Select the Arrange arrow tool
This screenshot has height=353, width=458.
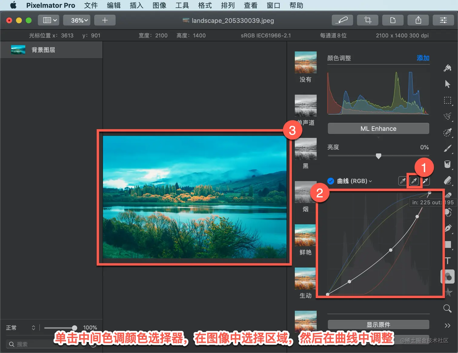(447, 84)
